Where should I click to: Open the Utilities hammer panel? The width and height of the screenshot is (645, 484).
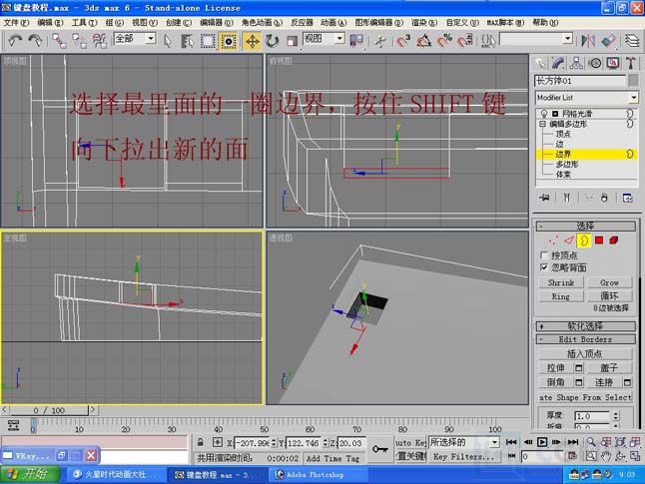pos(631,63)
